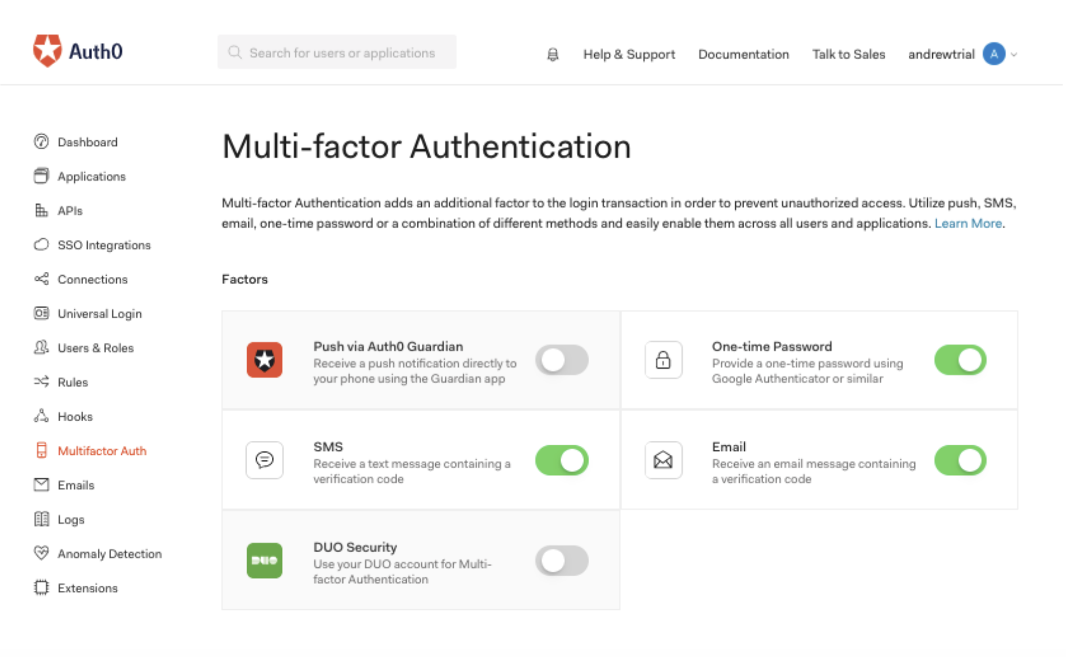Click the Connections share icon
1066x657 pixels.
click(42, 279)
